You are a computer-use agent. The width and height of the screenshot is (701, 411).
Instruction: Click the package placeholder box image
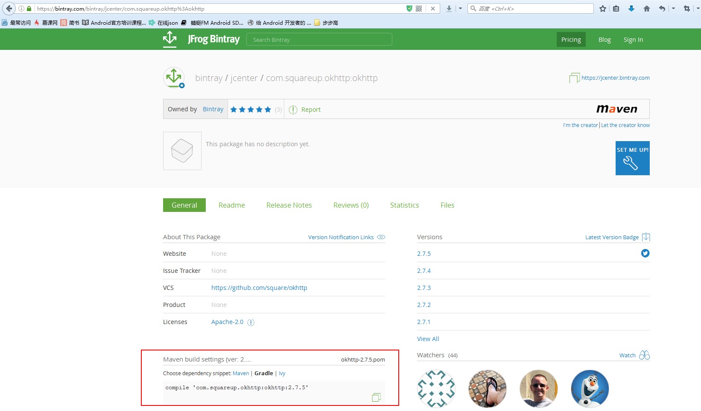[182, 151]
